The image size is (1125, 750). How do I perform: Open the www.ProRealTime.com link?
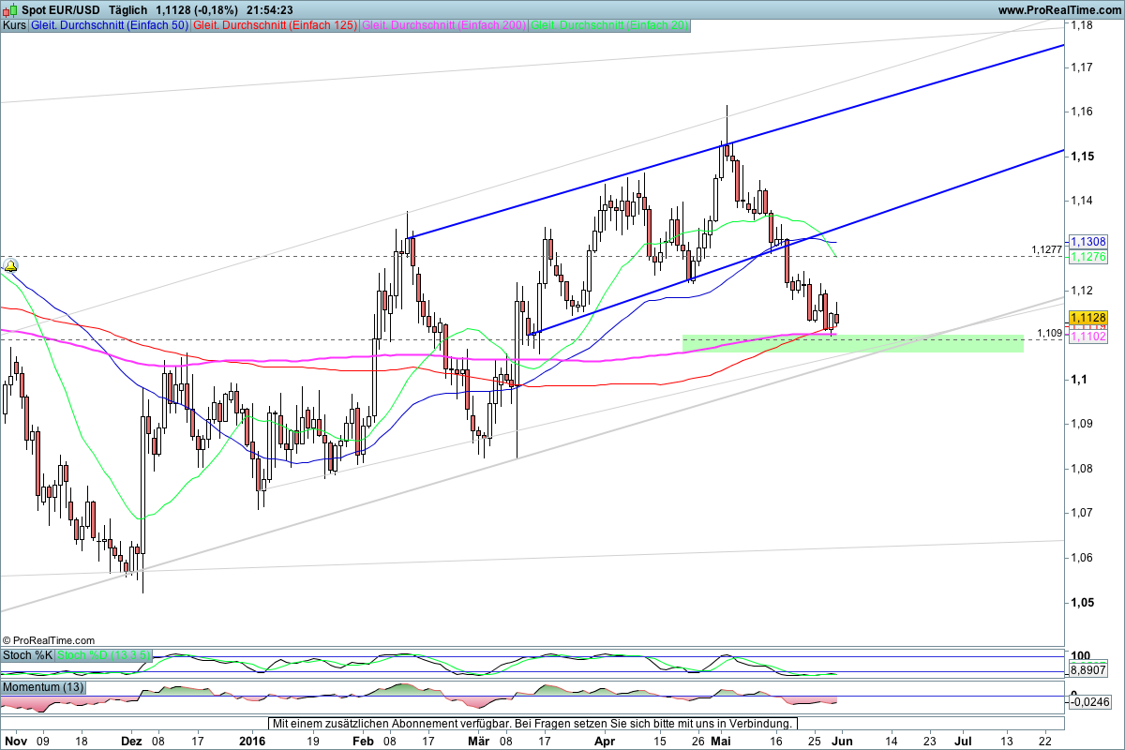pyautogui.click(x=1059, y=9)
